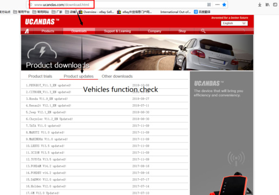Open the browser downloads arrow icon
This screenshot has width=279, height=195.
pyautogui.click(x=259, y=5)
